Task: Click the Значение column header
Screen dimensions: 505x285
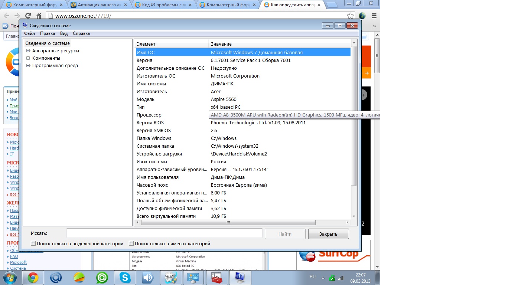Action: (x=279, y=44)
